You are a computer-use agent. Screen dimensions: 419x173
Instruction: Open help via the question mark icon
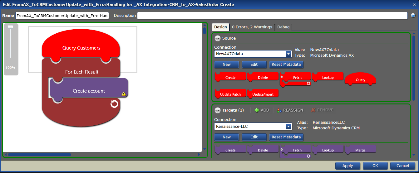(413, 15)
